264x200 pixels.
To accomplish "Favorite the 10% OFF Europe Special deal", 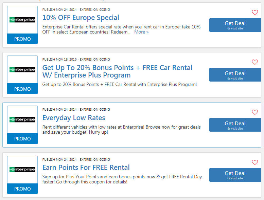I will tap(255, 13).
